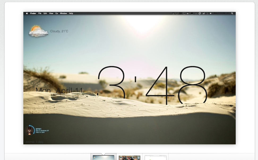Open the File menu
This screenshot has height=160, width=258.
point(40,14)
